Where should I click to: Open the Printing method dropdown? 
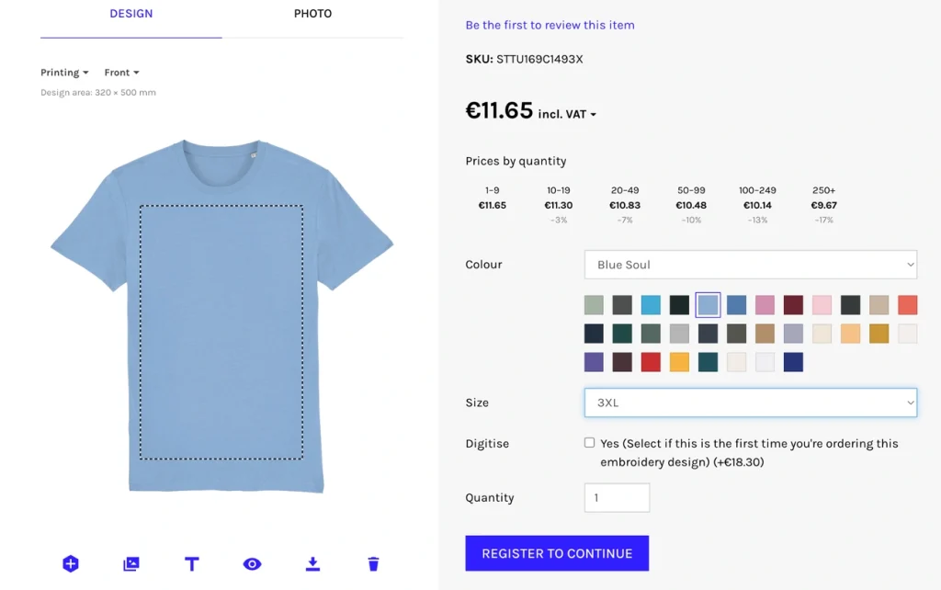pos(64,72)
